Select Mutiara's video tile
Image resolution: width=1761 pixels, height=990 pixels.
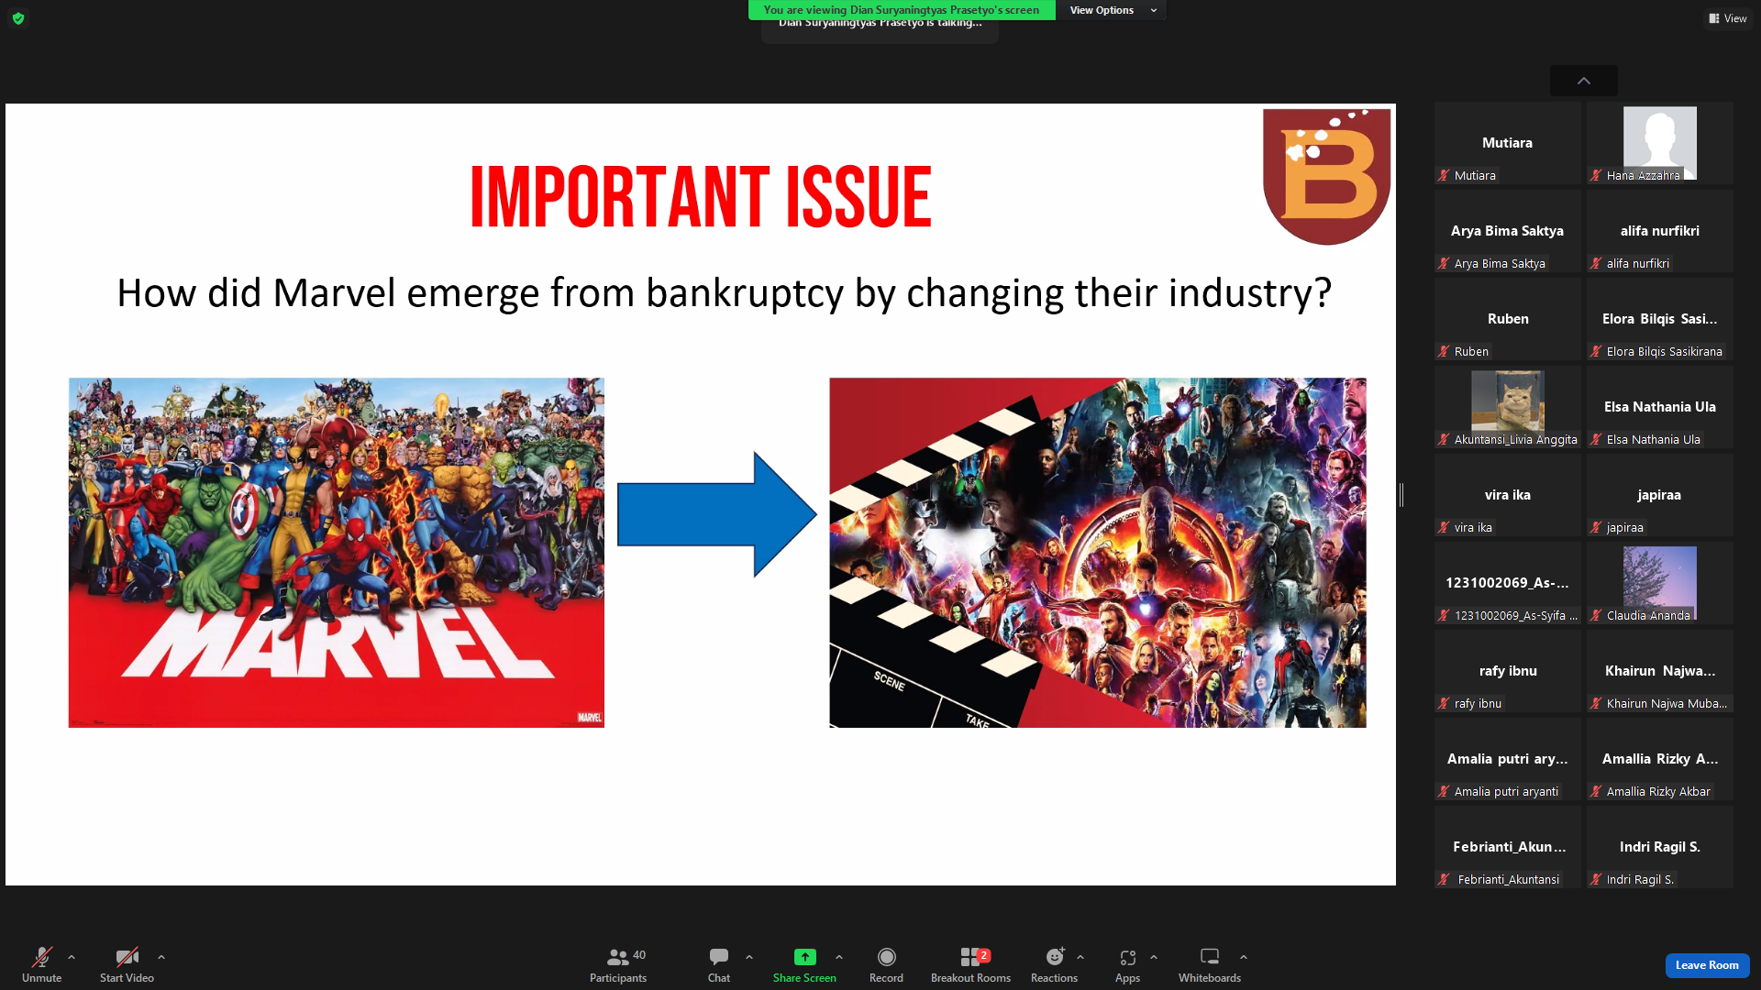[1508, 143]
